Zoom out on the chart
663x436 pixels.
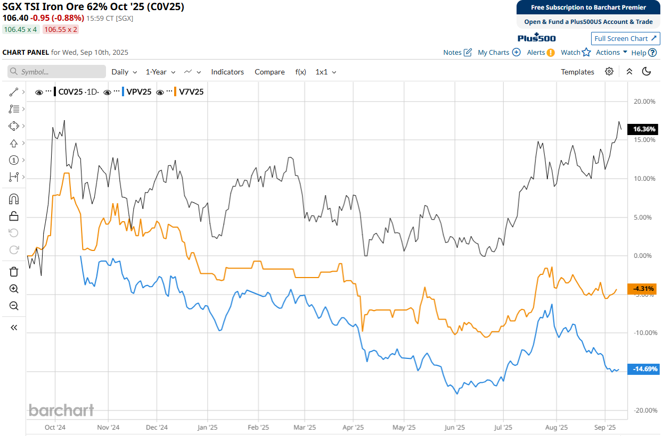[x=14, y=306]
